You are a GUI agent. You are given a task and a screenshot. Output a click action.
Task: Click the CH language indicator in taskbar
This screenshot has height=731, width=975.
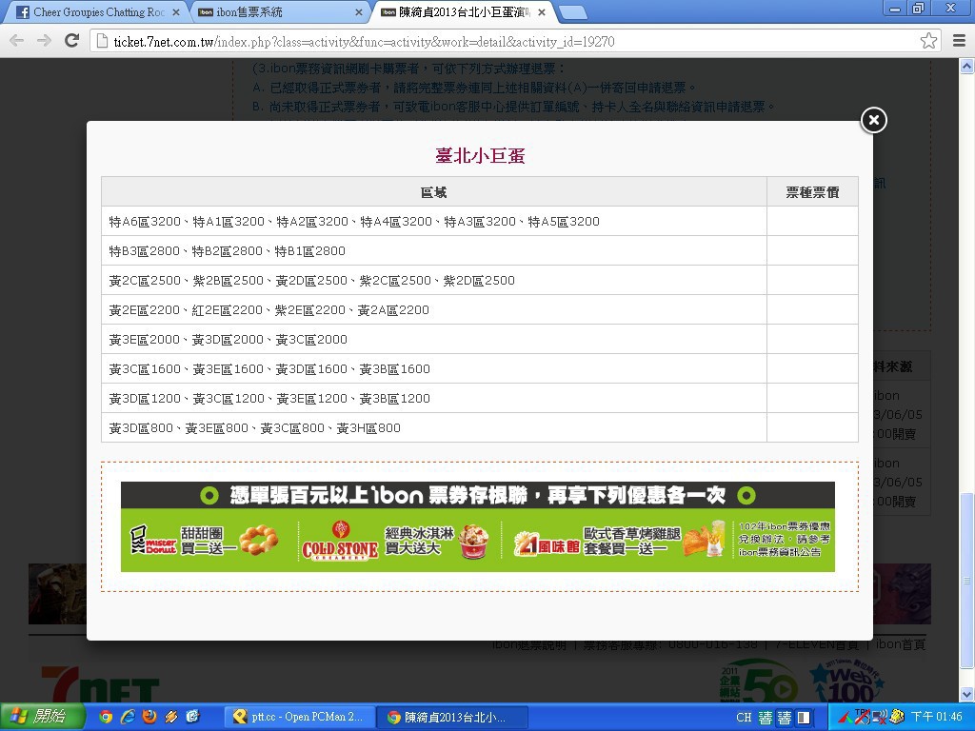pyautogui.click(x=744, y=718)
